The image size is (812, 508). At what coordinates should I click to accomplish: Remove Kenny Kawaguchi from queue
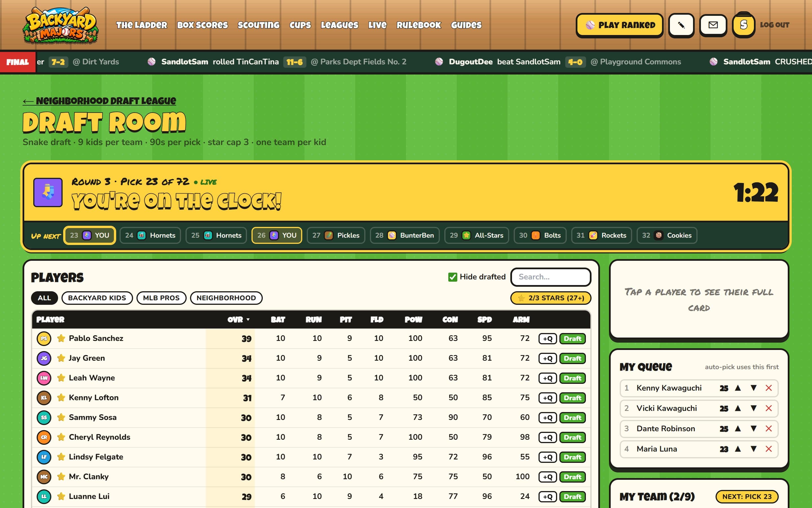(769, 388)
